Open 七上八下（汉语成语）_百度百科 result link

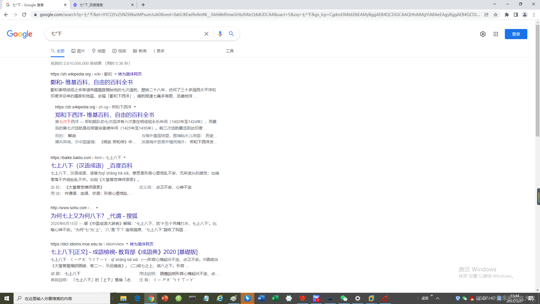[x=91, y=166]
